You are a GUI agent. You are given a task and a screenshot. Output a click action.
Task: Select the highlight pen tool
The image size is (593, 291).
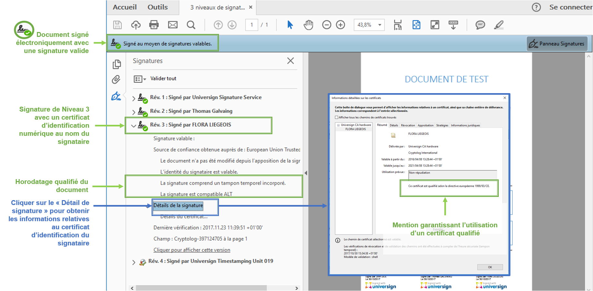(x=499, y=25)
